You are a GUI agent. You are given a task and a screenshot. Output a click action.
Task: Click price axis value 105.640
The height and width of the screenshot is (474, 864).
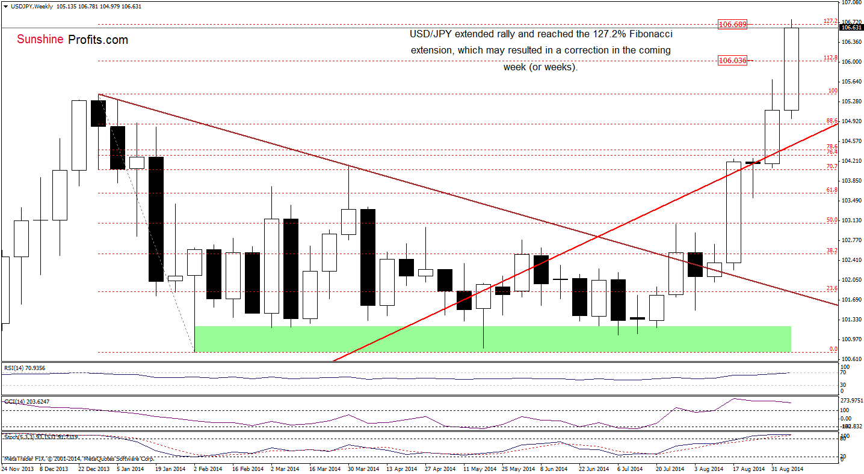point(851,82)
